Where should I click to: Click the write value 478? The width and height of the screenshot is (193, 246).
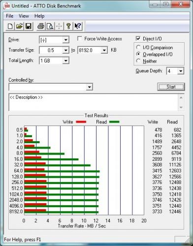(159, 130)
